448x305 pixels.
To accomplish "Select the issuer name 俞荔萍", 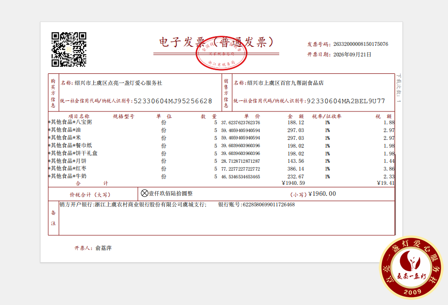I will tap(103, 248).
